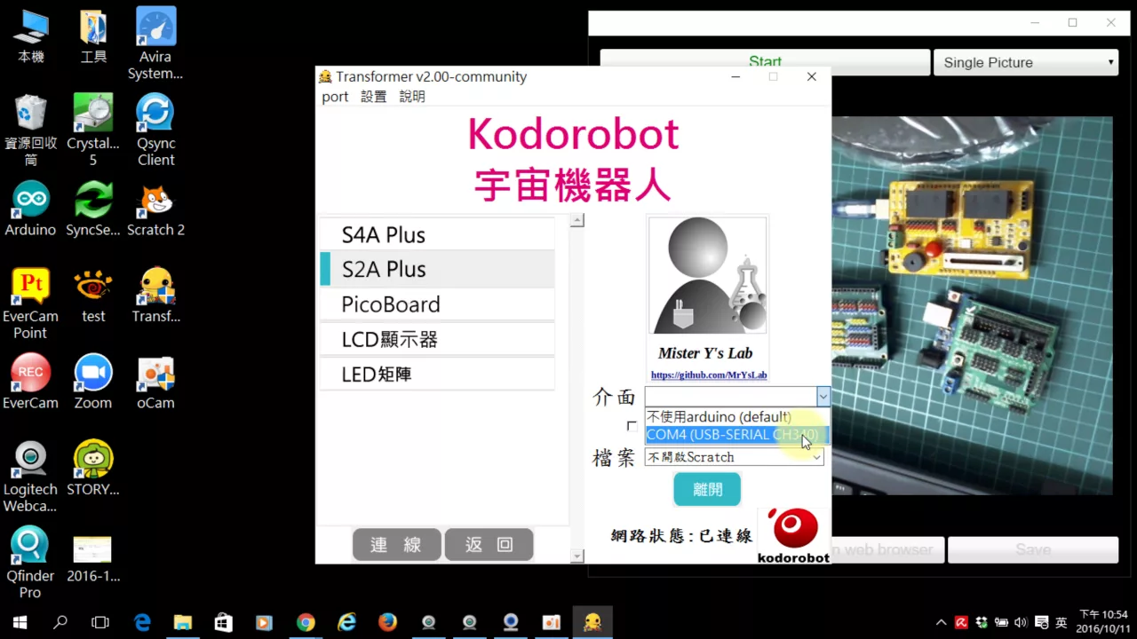Screen dimensions: 1137x639
Task: Expand the 介面 dropdown arrow
Action: click(x=823, y=397)
